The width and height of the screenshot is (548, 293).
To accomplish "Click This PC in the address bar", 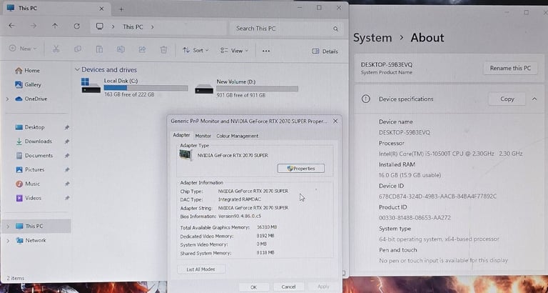I will 133,26.
